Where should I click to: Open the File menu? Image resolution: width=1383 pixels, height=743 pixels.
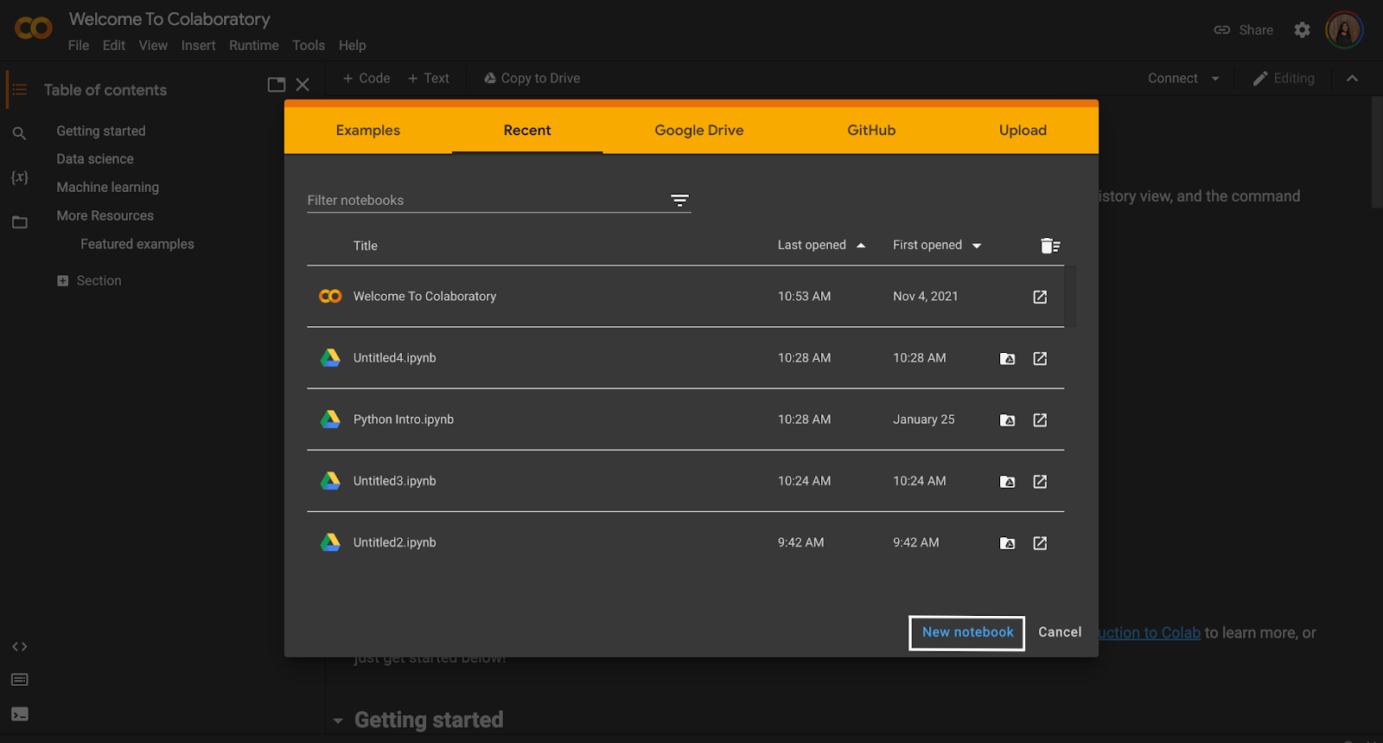pos(79,46)
